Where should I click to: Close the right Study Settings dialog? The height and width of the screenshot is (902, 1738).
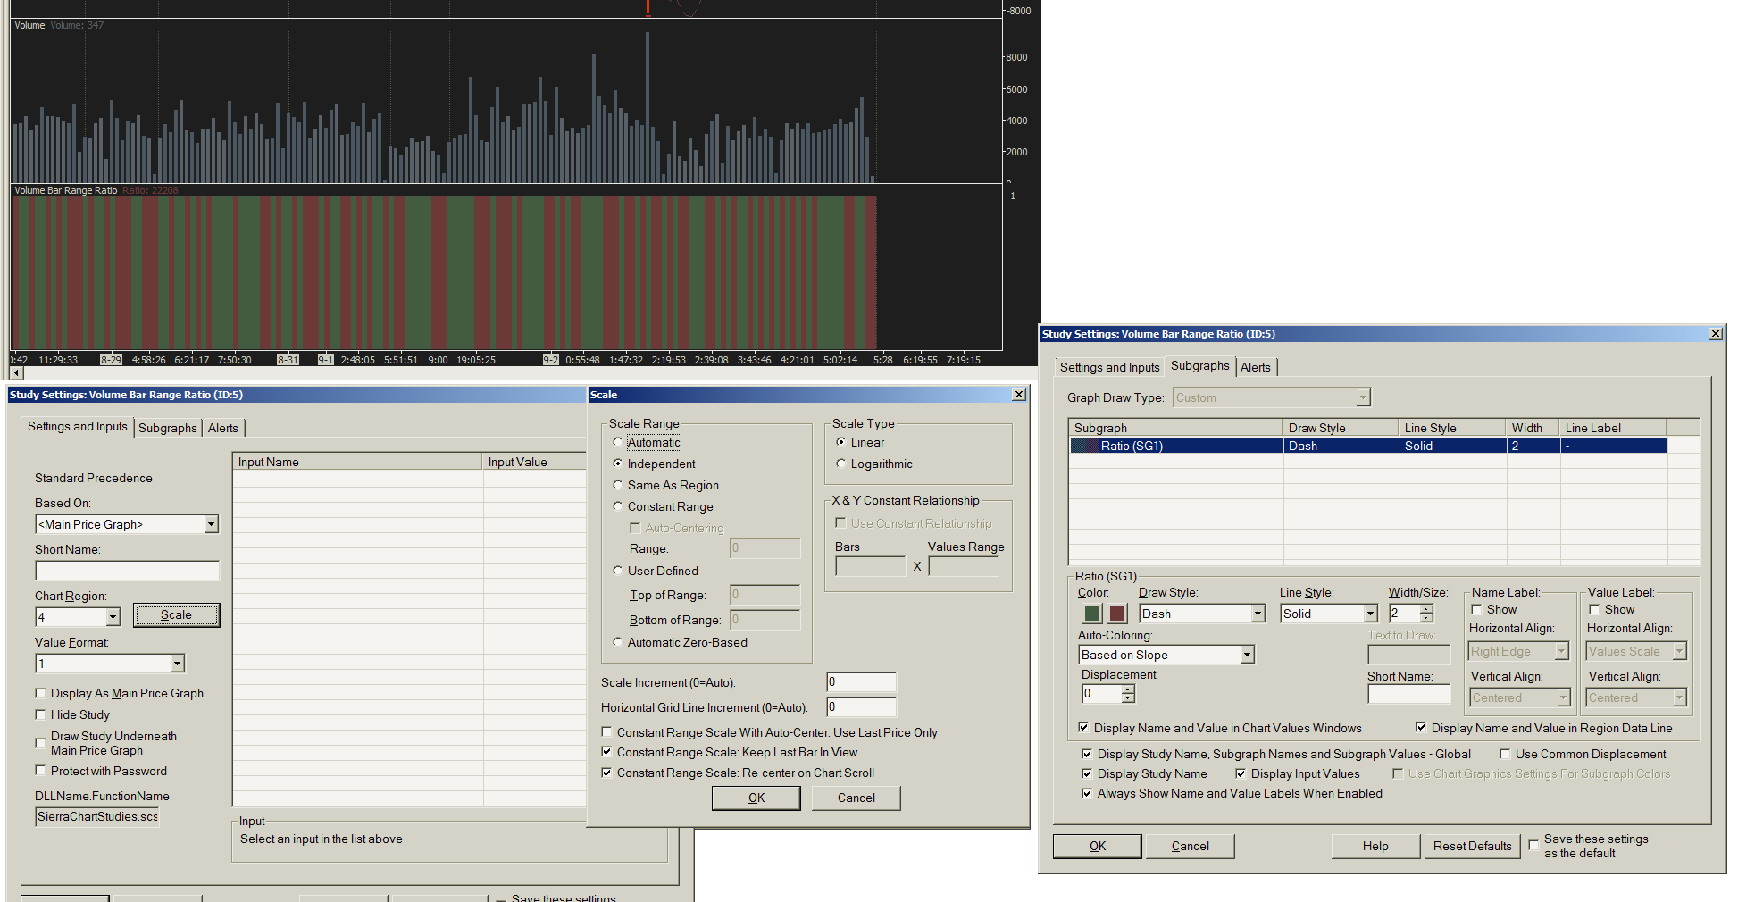[x=1715, y=334]
